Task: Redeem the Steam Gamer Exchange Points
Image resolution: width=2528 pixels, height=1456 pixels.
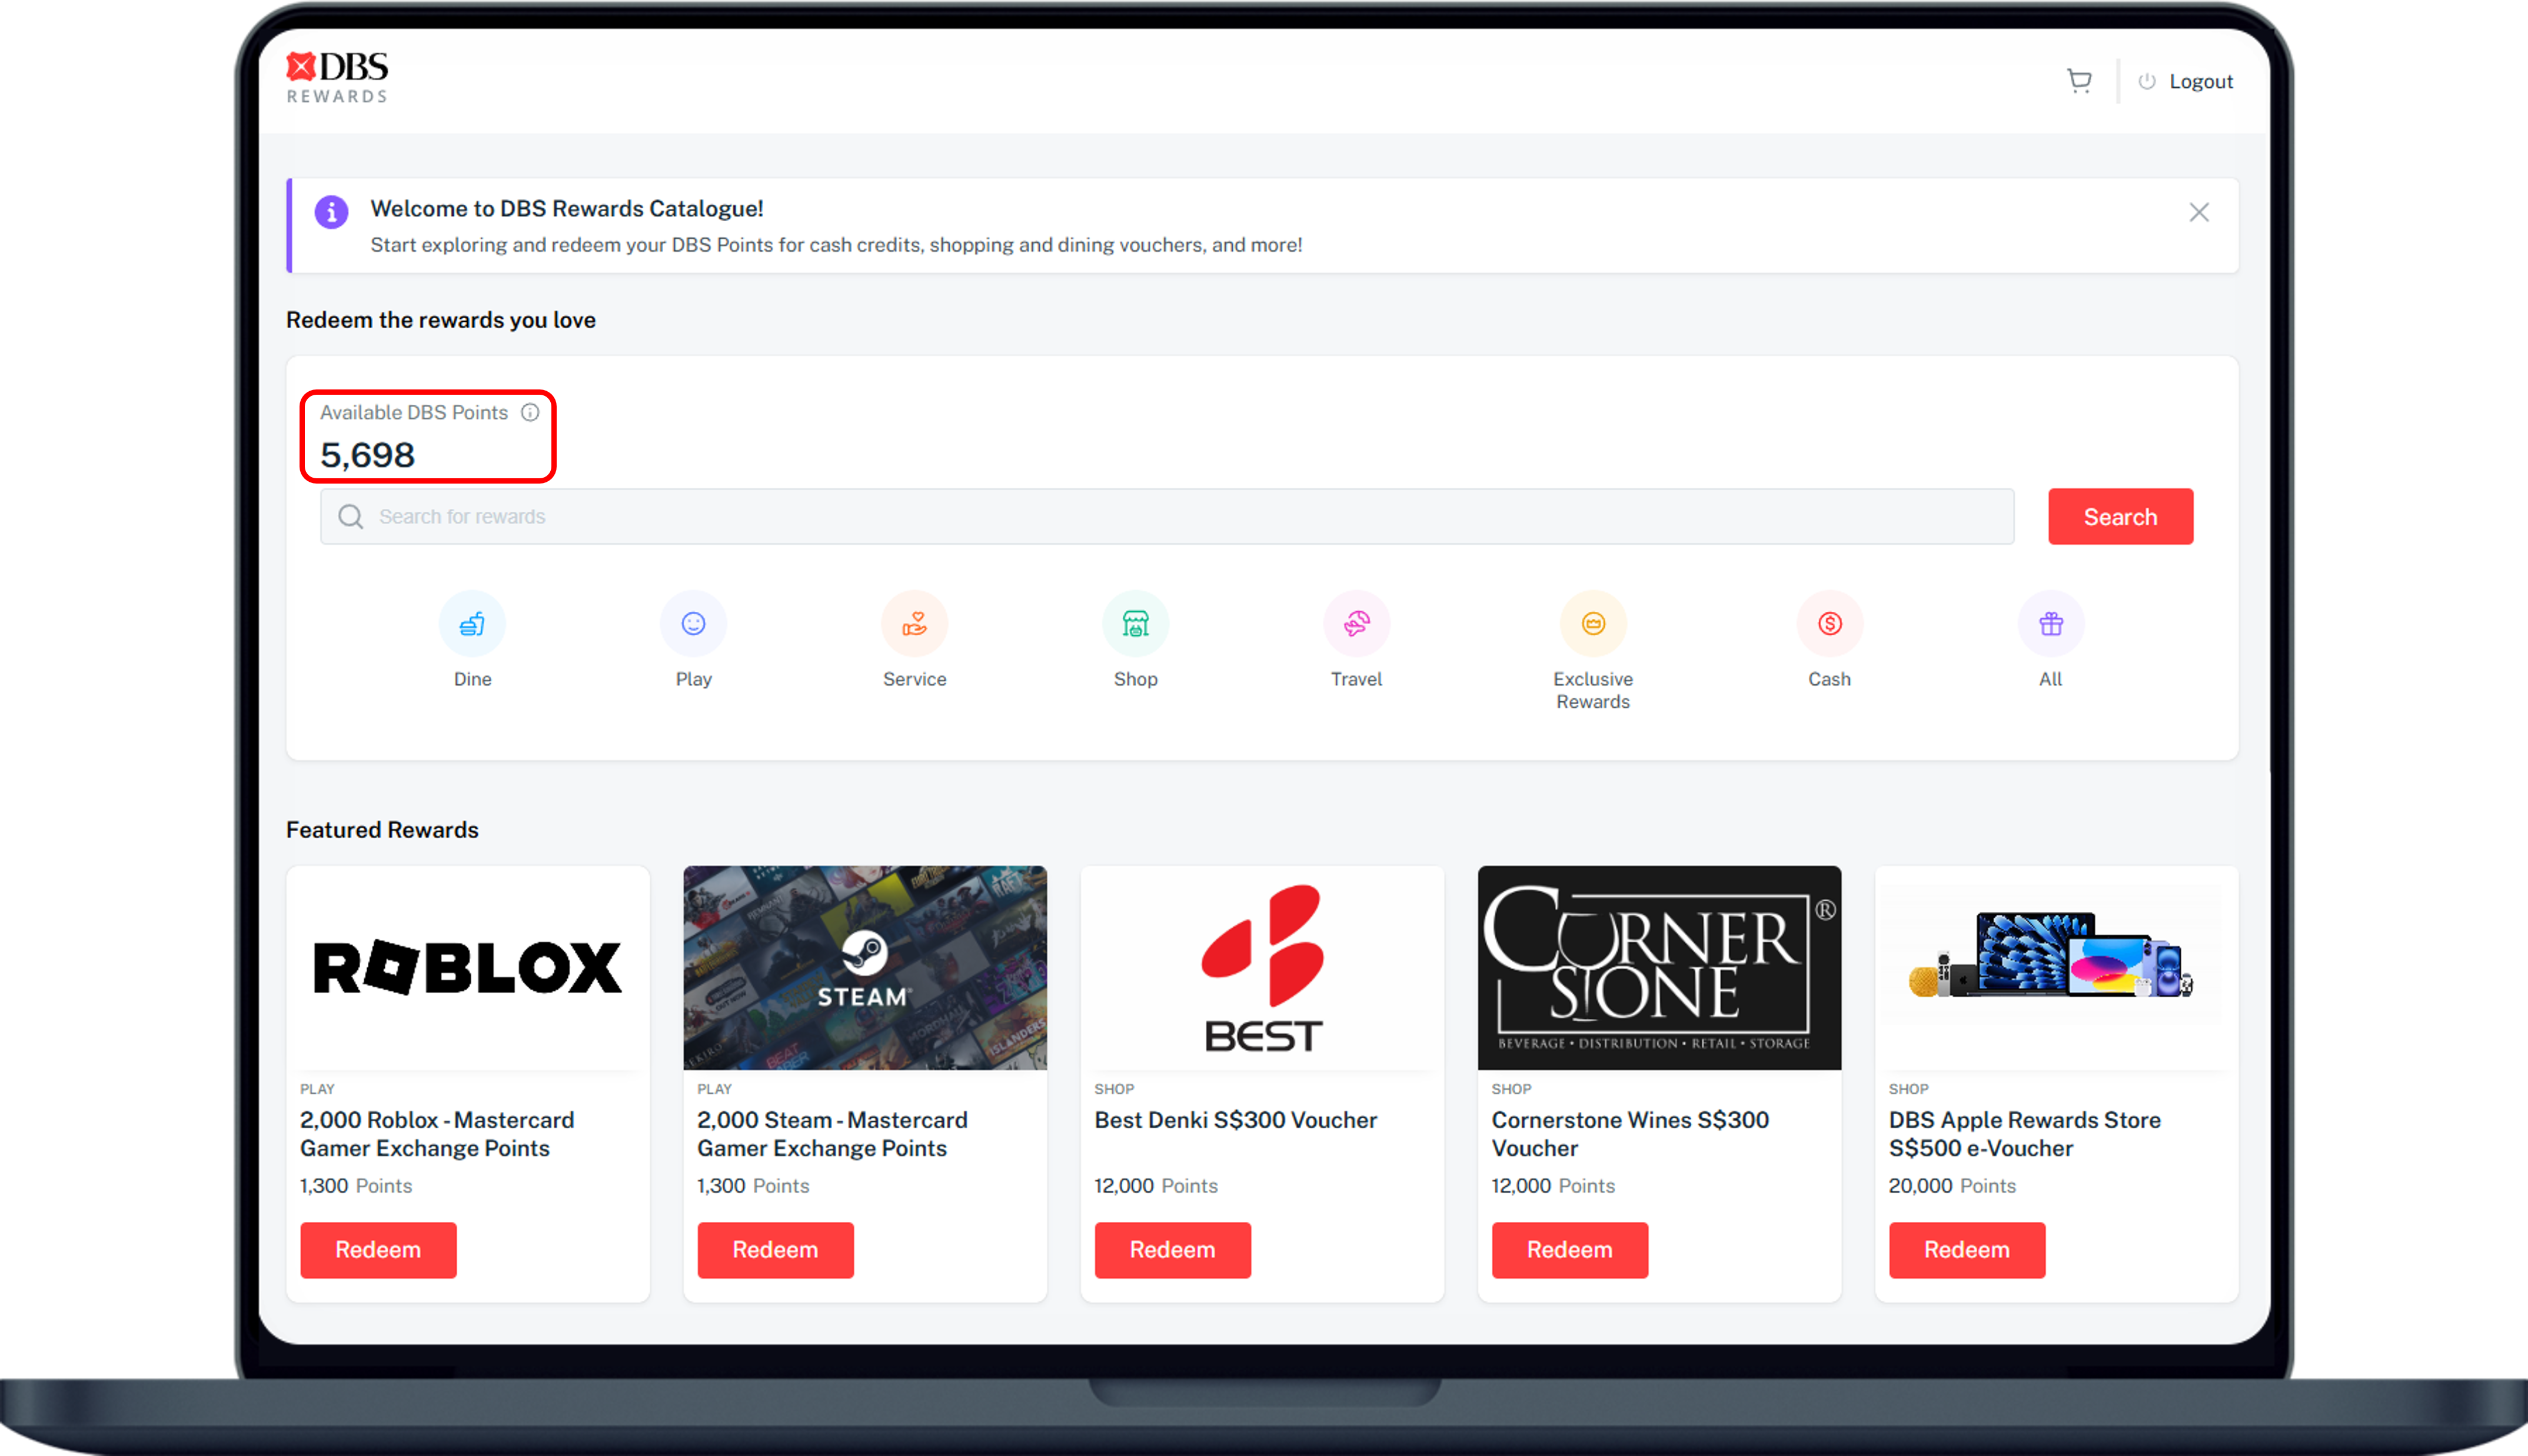Action: (775, 1249)
